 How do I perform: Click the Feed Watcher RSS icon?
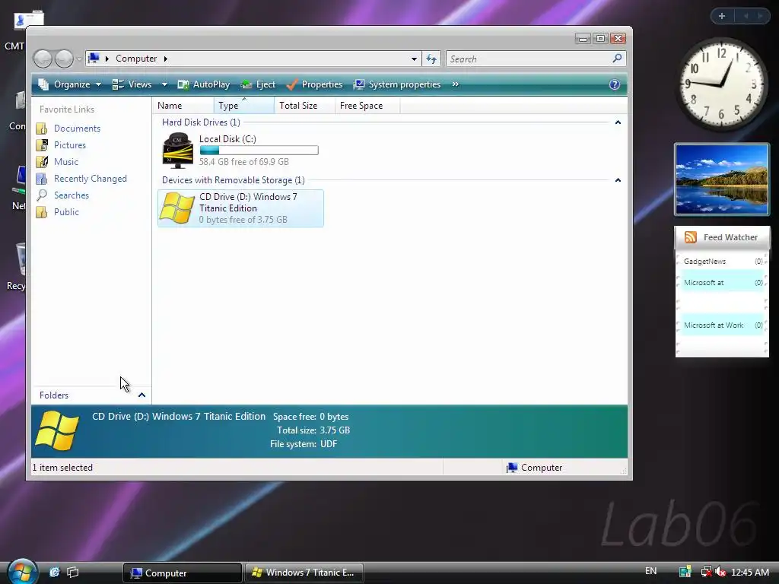coord(690,237)
